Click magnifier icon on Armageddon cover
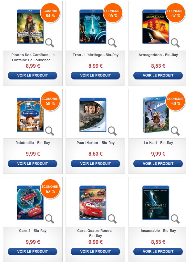 coord(175,43)
